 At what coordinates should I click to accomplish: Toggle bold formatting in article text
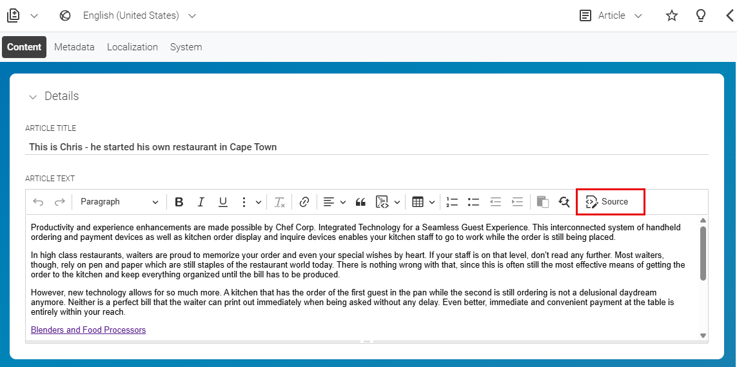[x=179, y=202]
